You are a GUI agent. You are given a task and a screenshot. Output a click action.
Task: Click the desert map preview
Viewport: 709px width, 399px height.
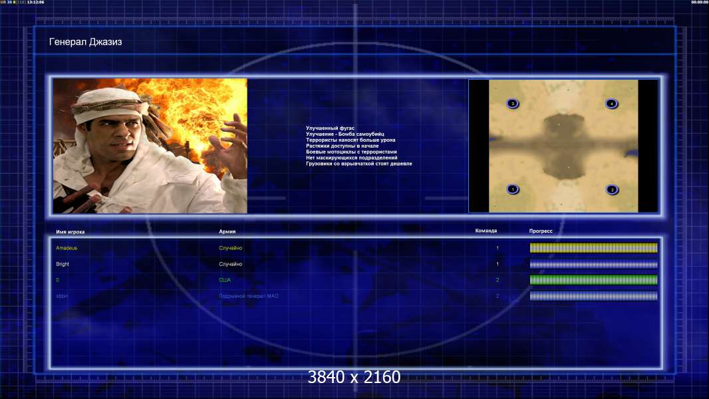coord(563,146)
